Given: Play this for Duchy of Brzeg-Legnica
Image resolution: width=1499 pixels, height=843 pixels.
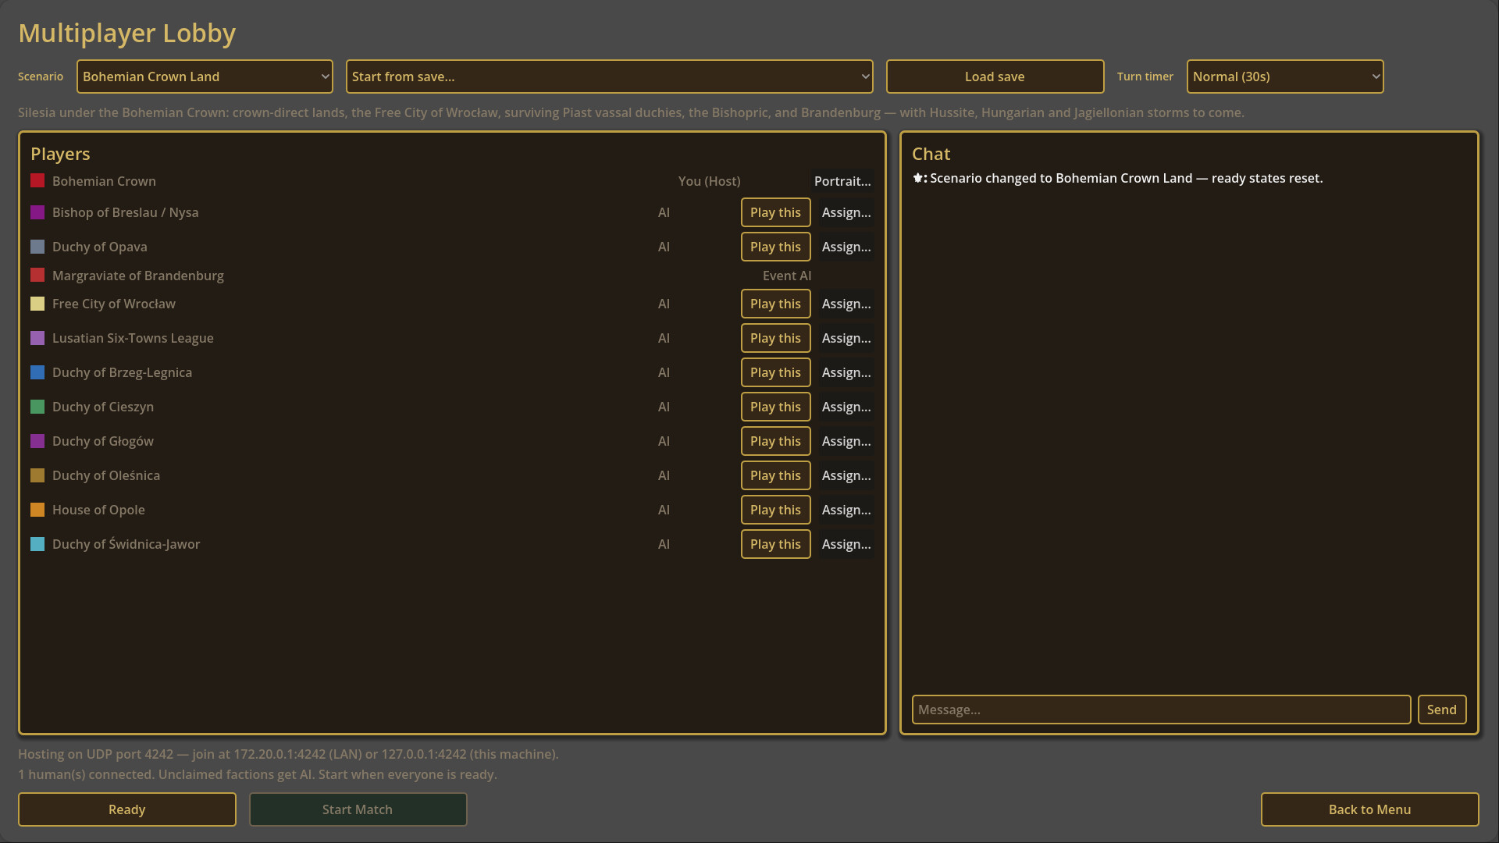Looking at the screenshot, I should (775, 372).
